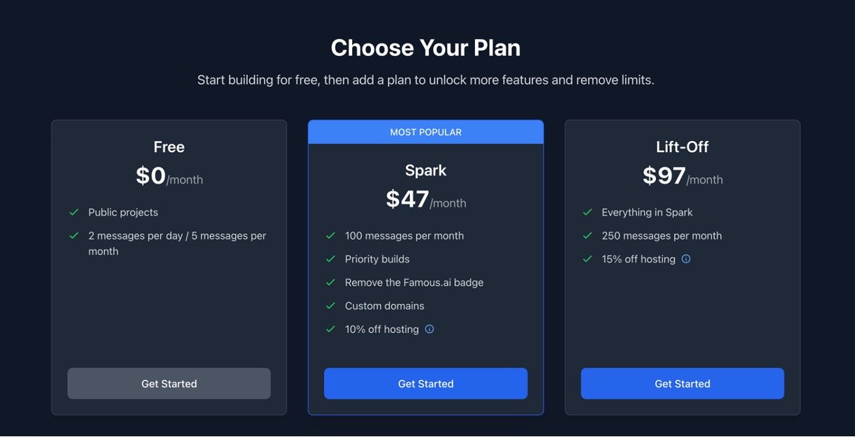The width and height of the screenshot is (855, 437).
Task: Click checkmark next to 2 messages per day
Action: click(x=74, y=236)
